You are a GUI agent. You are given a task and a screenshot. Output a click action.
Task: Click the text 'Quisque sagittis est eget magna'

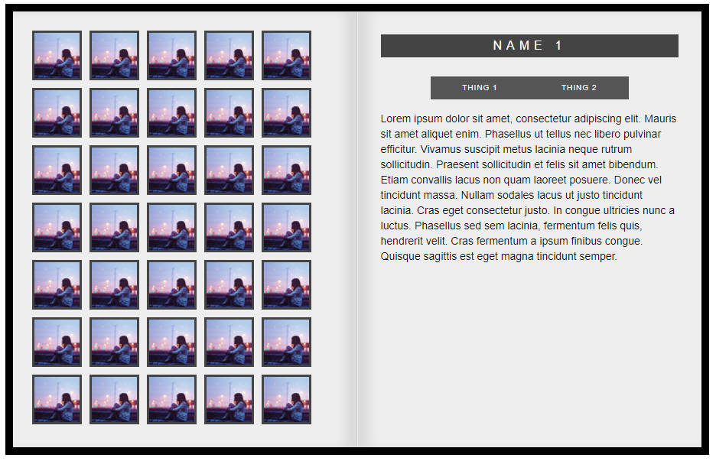(x=457, y=257)
